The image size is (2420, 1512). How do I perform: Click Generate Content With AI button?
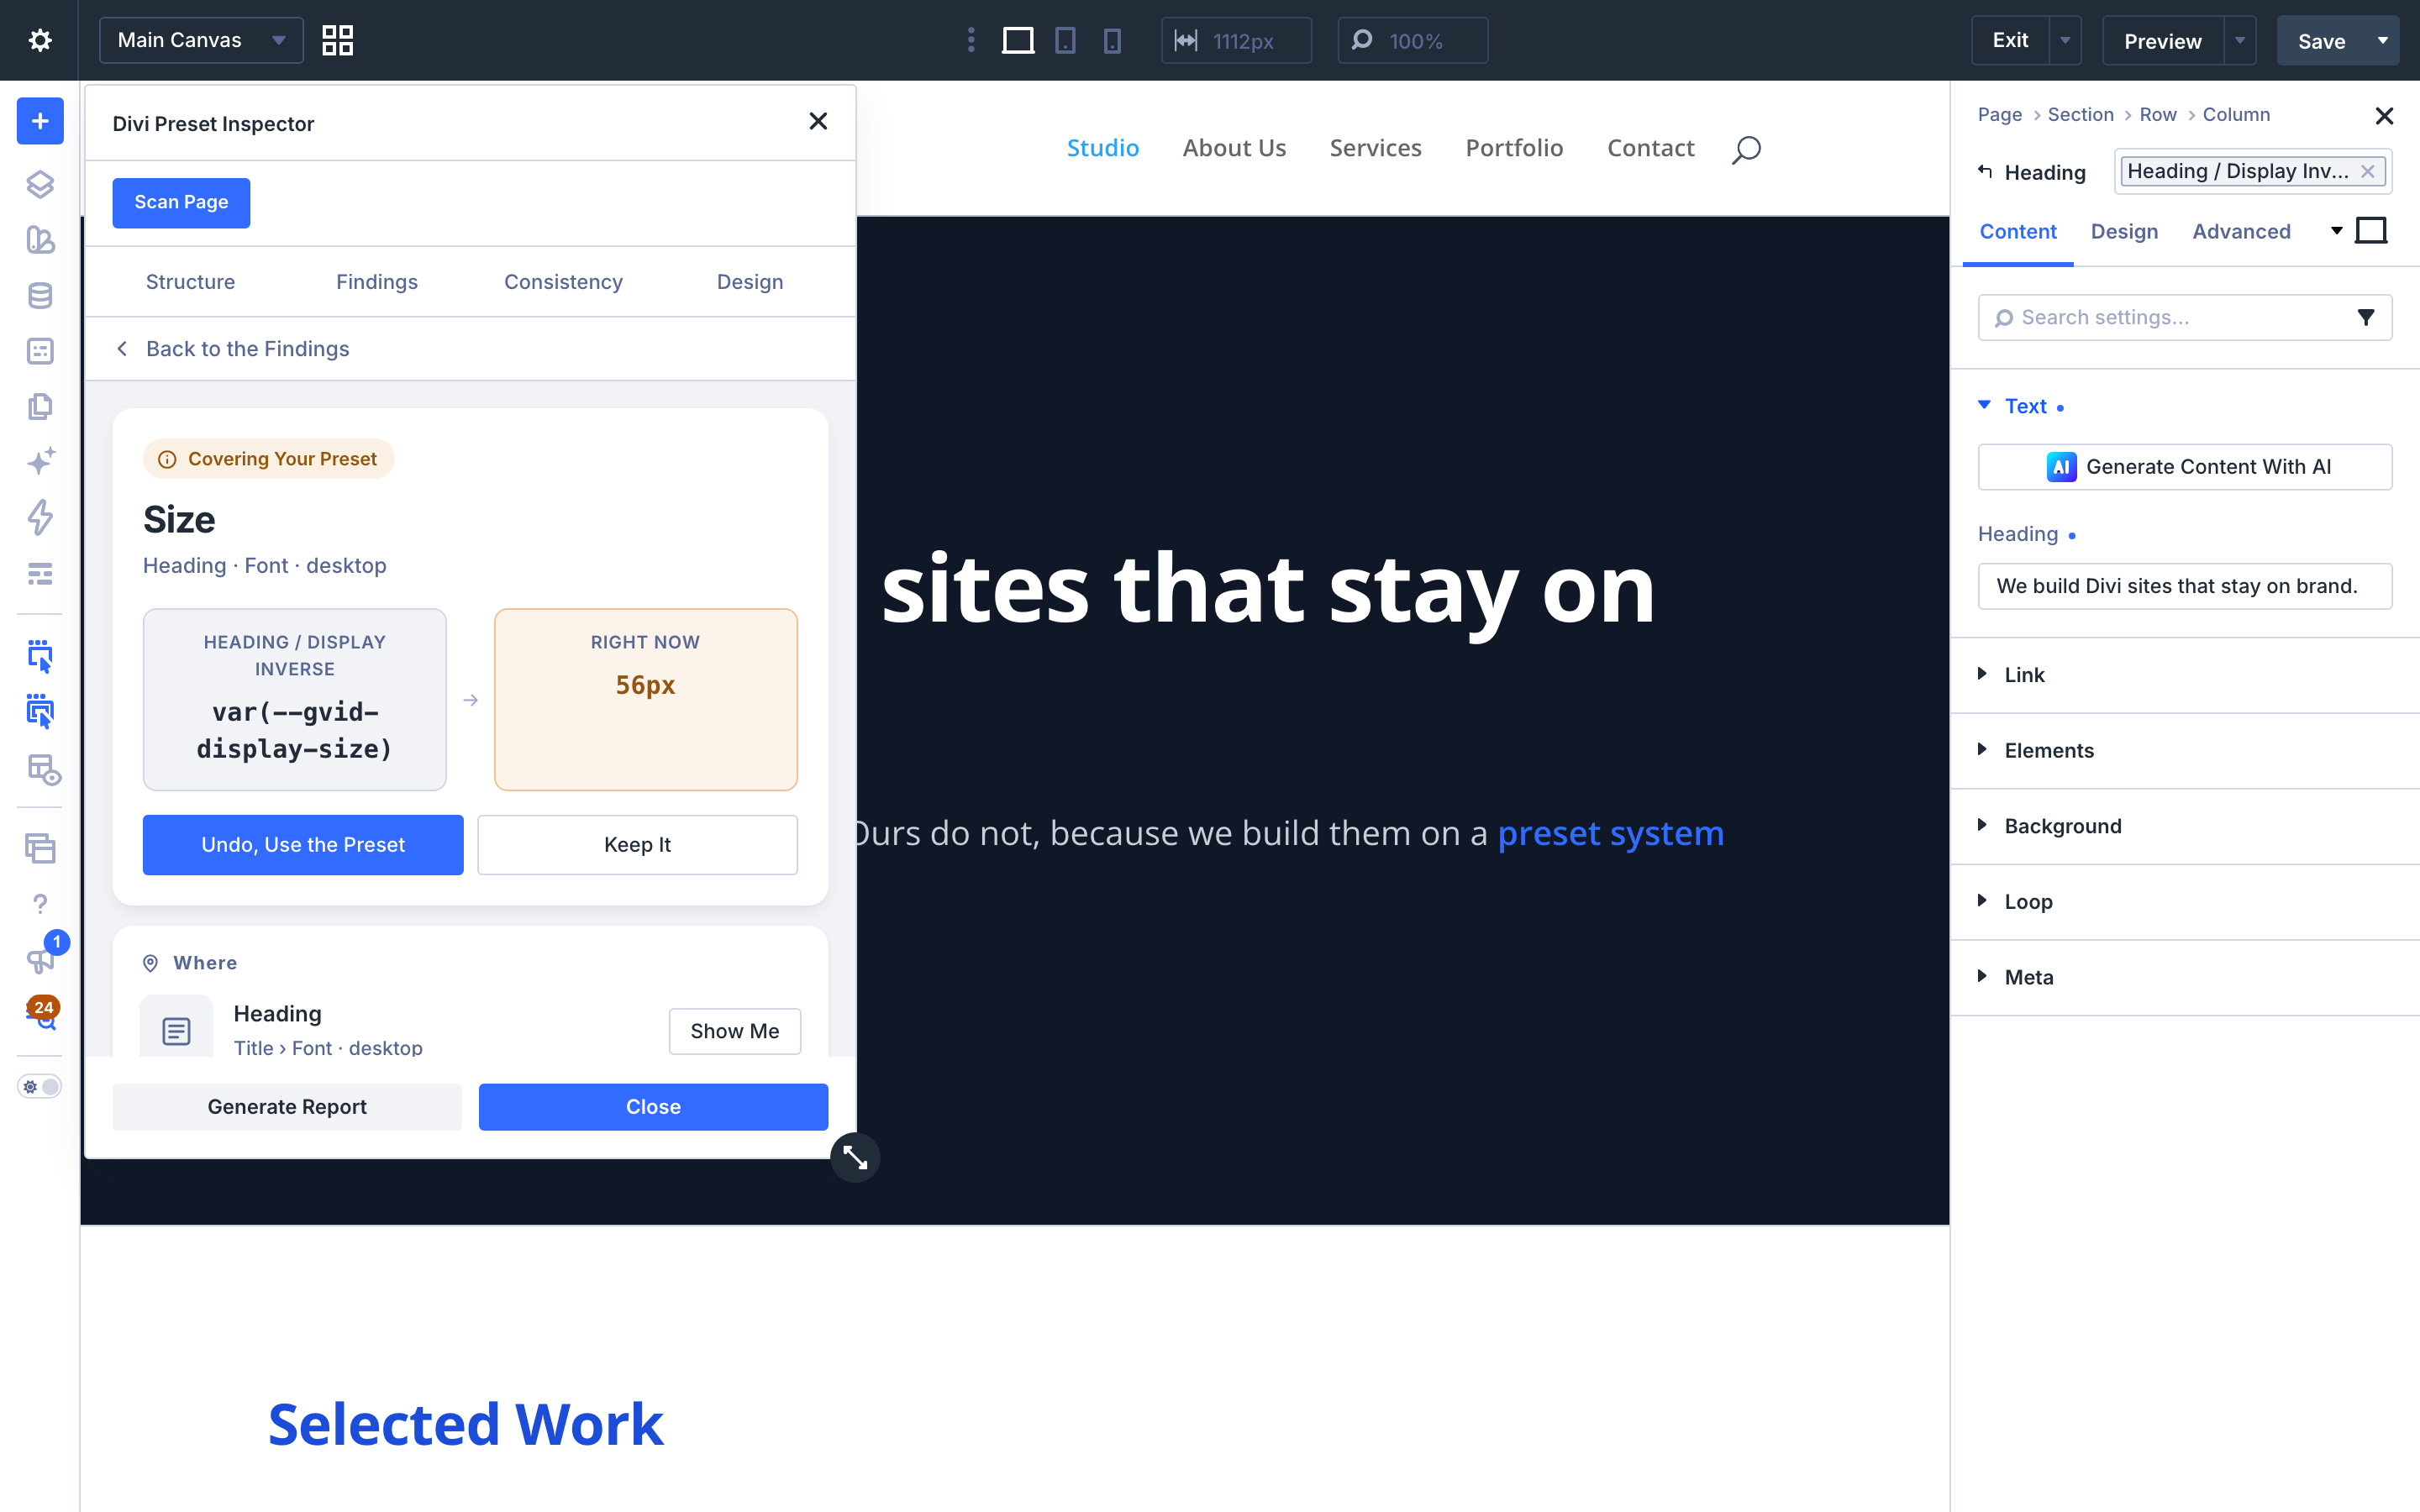tap(2185, 467)
